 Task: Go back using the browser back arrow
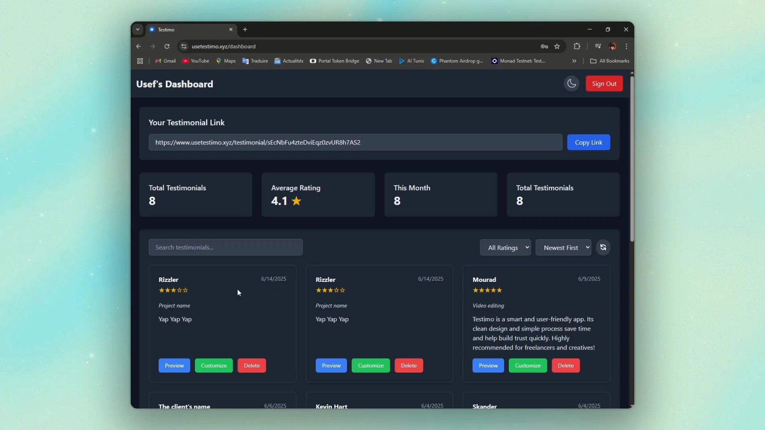[x=138, y=46]
